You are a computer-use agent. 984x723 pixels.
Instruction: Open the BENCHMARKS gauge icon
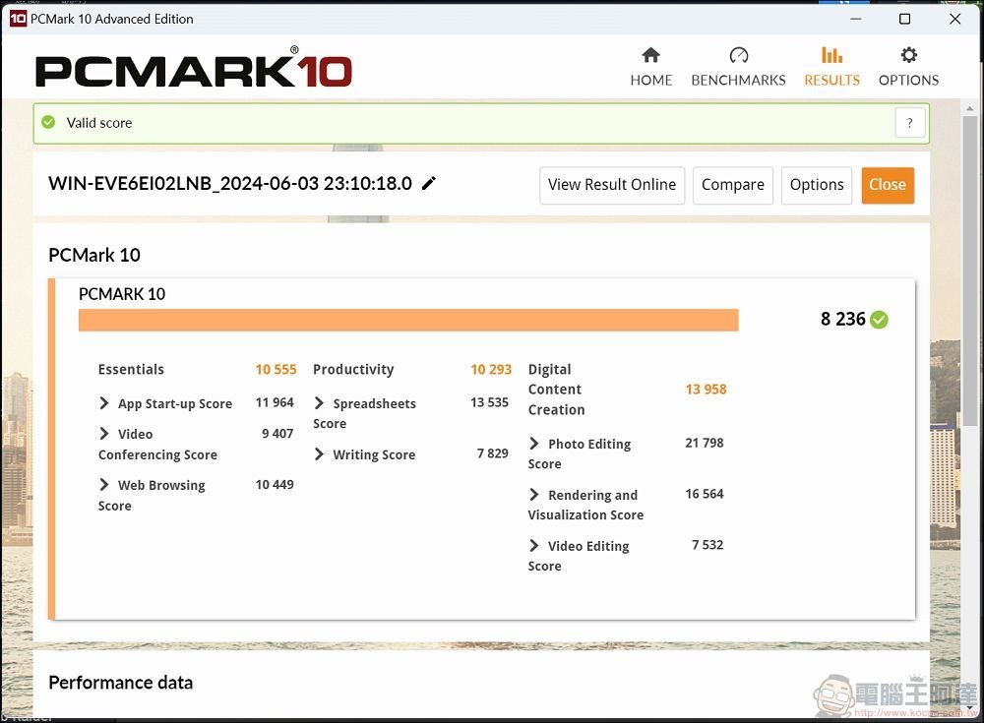tap(739, 55)
